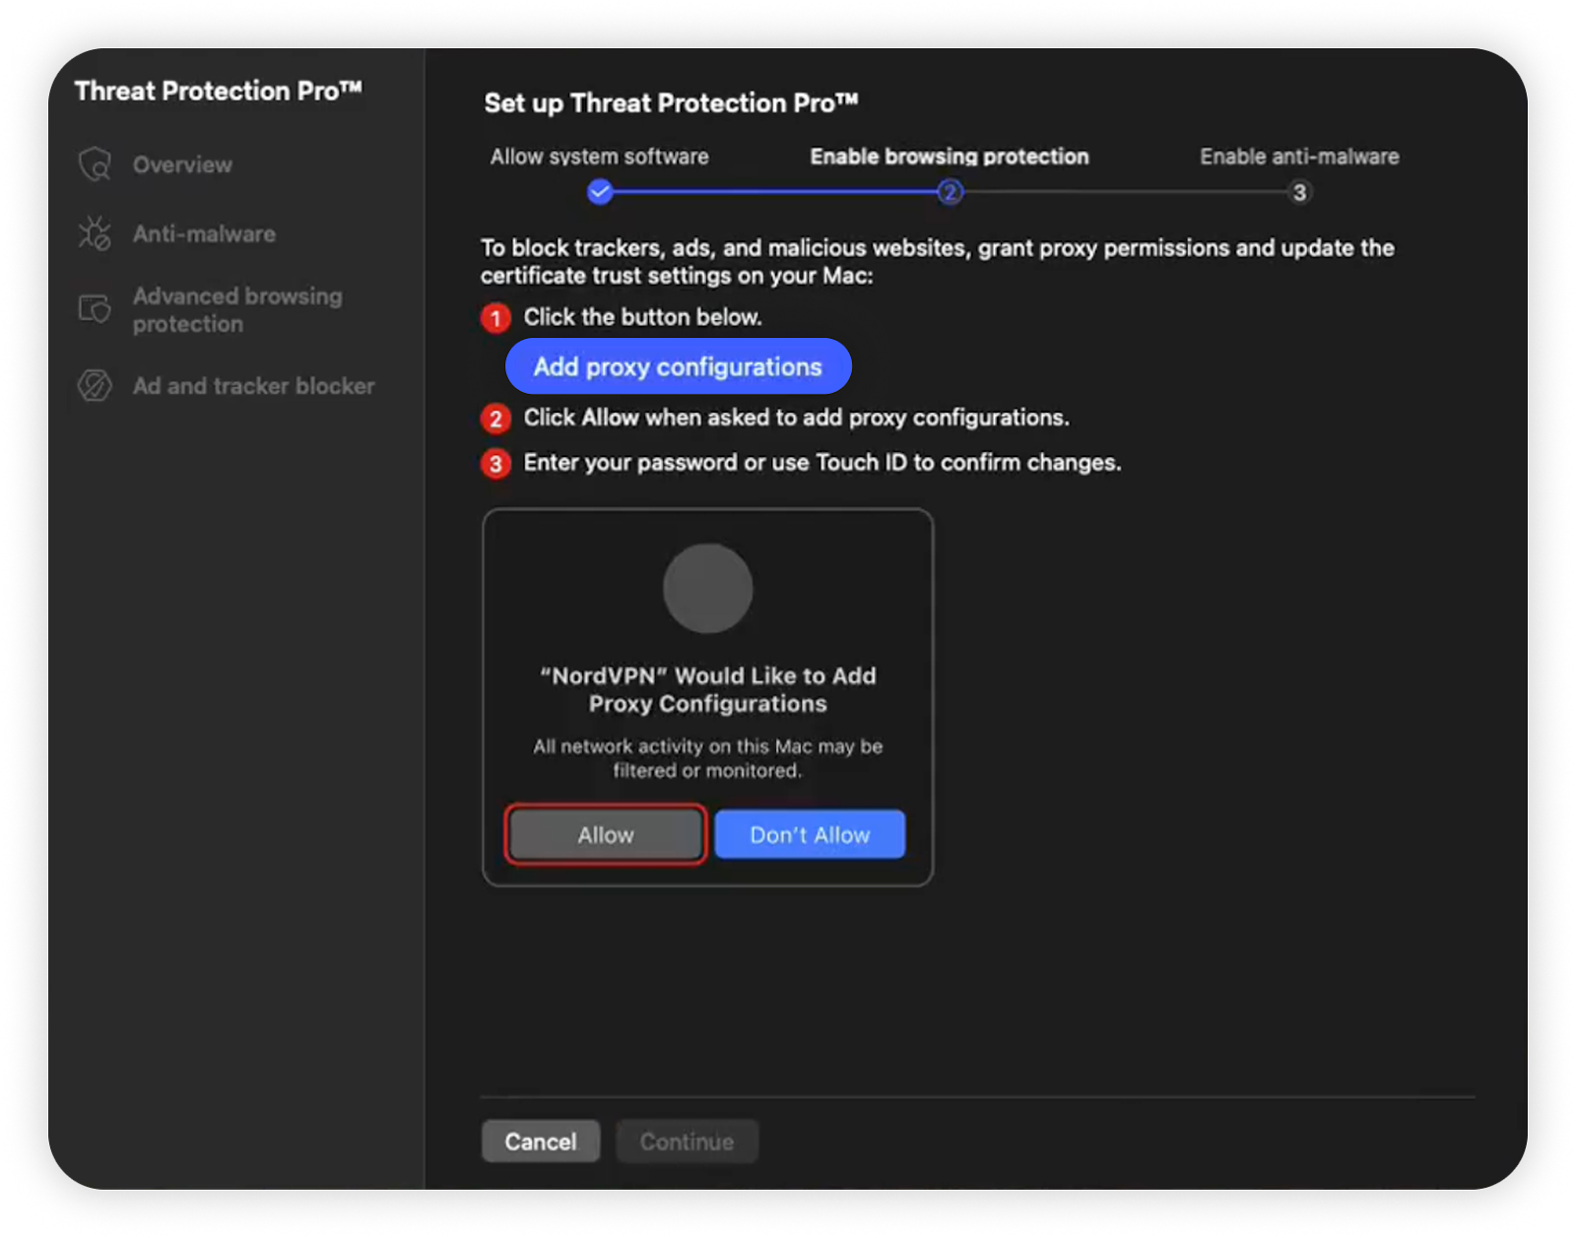Click the Overview shield icon in sidebar
The image size is (1576, 1238).
pos(95,164)
